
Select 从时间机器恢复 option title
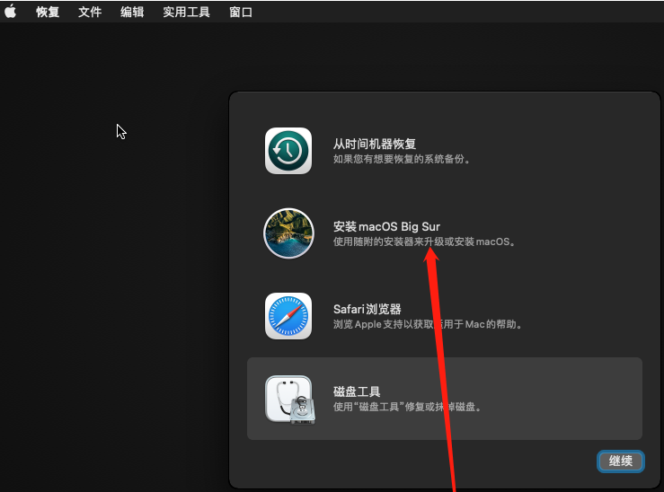coord(375,144)
